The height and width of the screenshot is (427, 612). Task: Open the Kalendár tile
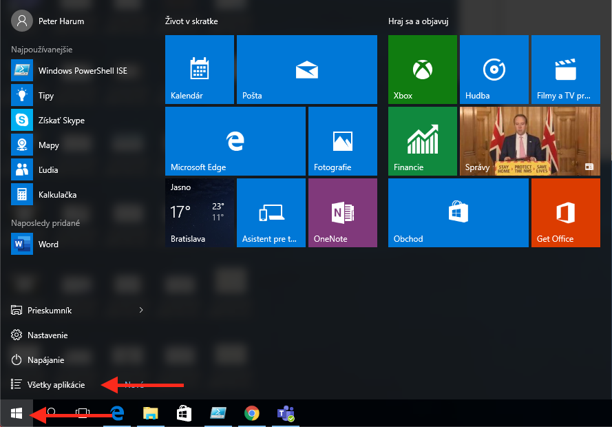[x=200, y=69]
